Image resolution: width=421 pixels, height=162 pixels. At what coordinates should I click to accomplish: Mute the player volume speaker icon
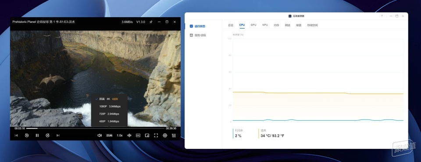click(x=100, y=135)
